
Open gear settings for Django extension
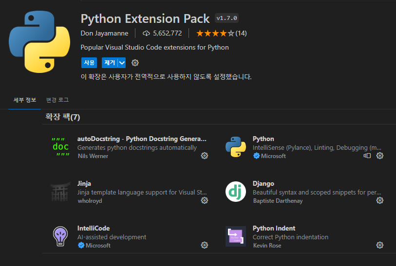click(380, 200)
